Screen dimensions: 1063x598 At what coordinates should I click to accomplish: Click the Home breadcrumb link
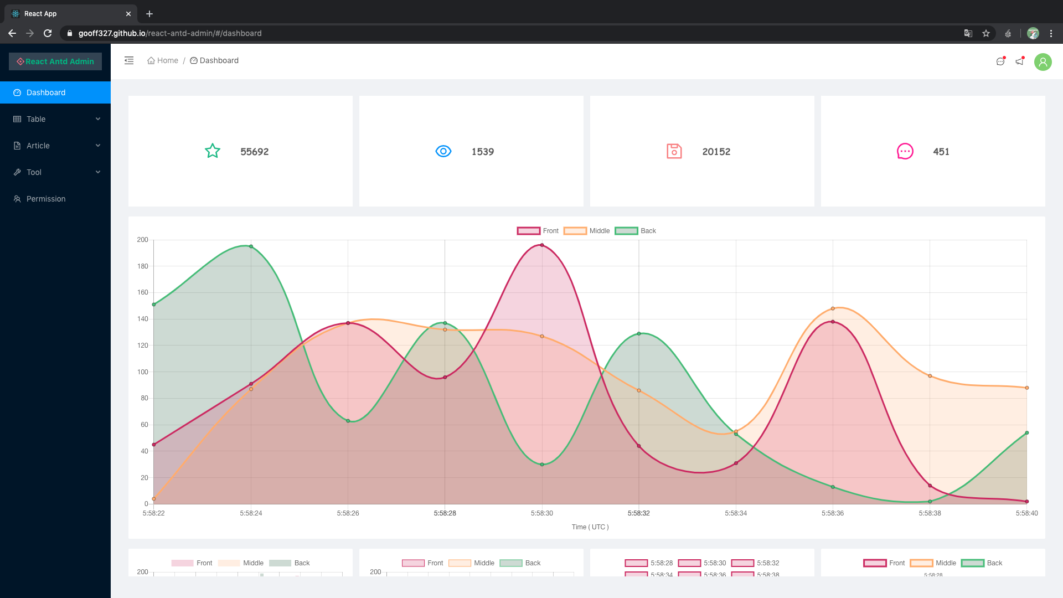tap(167, 60)
